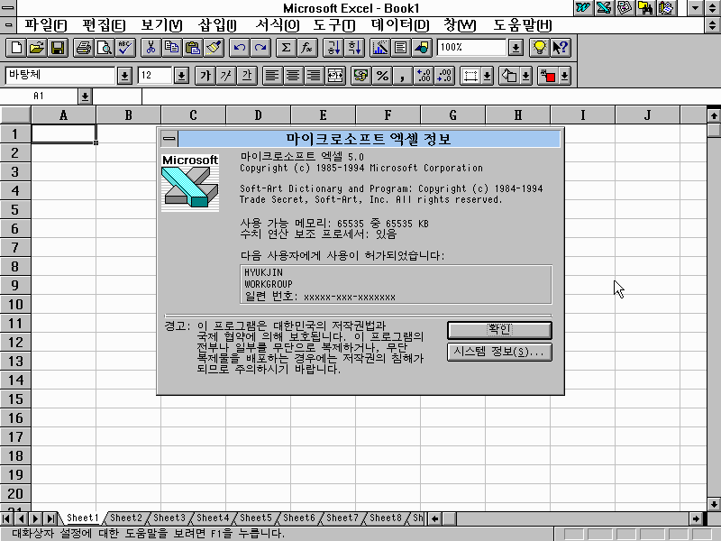
Task: Click the horizontal scrollbar right arrow
Action: (696, 519)
